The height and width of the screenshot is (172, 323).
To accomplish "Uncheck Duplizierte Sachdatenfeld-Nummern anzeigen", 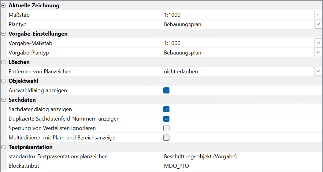I will coord(166,119).
